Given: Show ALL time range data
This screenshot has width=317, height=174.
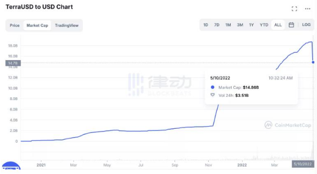Looking at the screenshot, I should coord(278,25).
